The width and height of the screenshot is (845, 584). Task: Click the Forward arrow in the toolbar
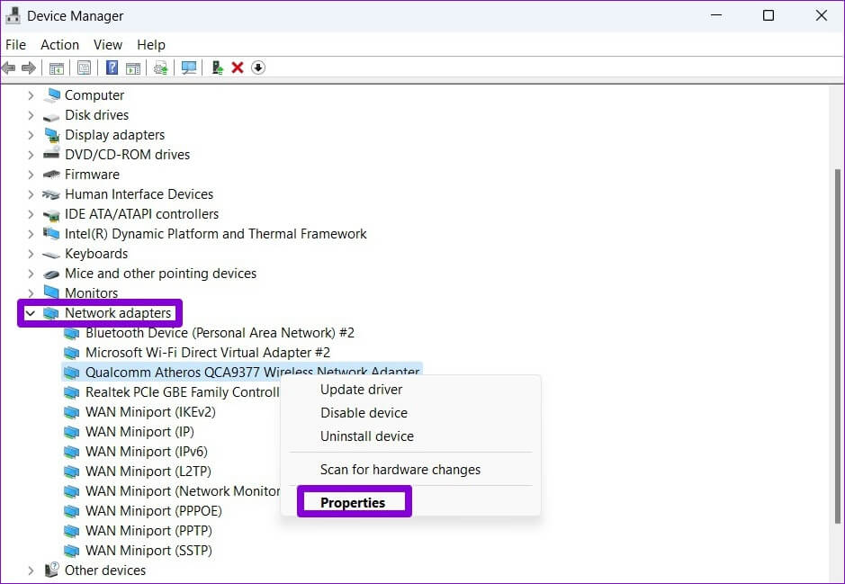29,67
